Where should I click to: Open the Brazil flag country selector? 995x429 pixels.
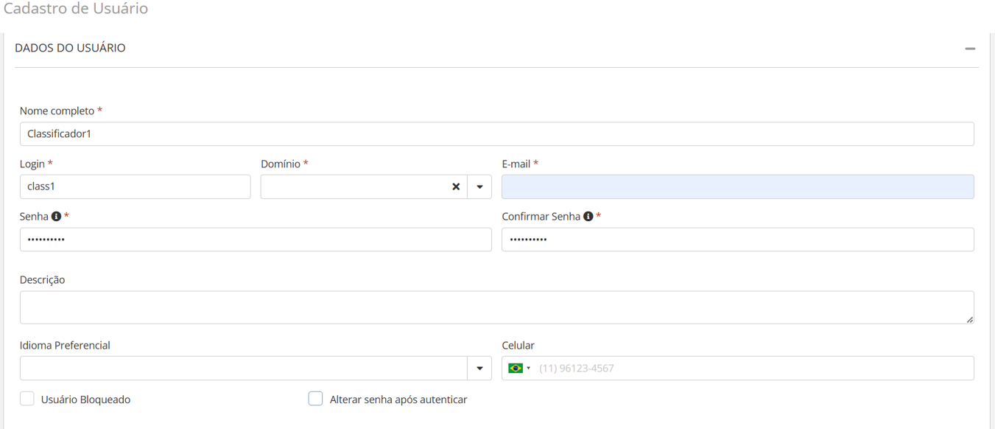point(518,369)
